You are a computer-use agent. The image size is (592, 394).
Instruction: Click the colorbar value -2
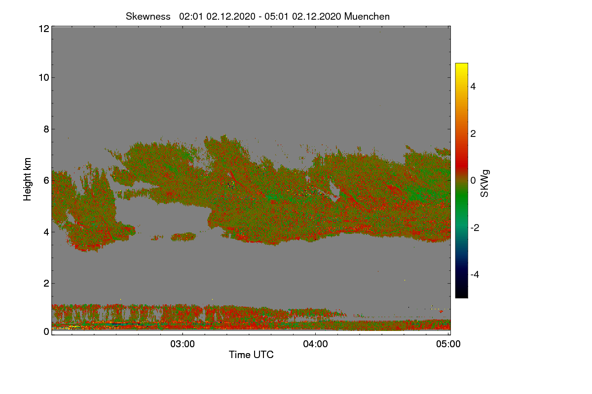tap(474, 228)
